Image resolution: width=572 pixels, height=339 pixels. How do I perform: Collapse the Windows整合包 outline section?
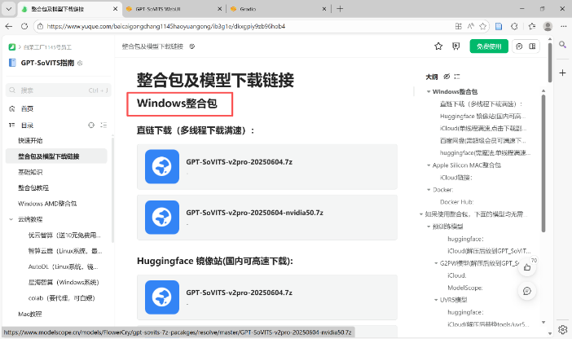coord(429,91)
